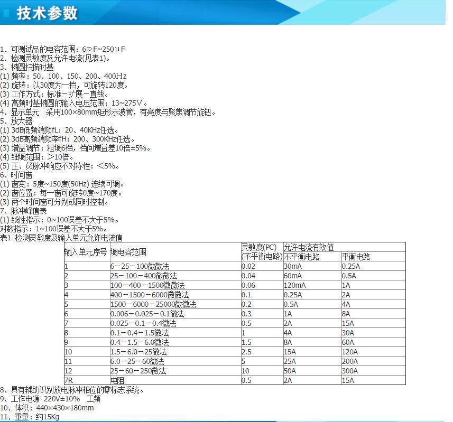Screen dimensions: 453x422
Task: Select the 120mA table cell
Action: click(x=294, y=285)
